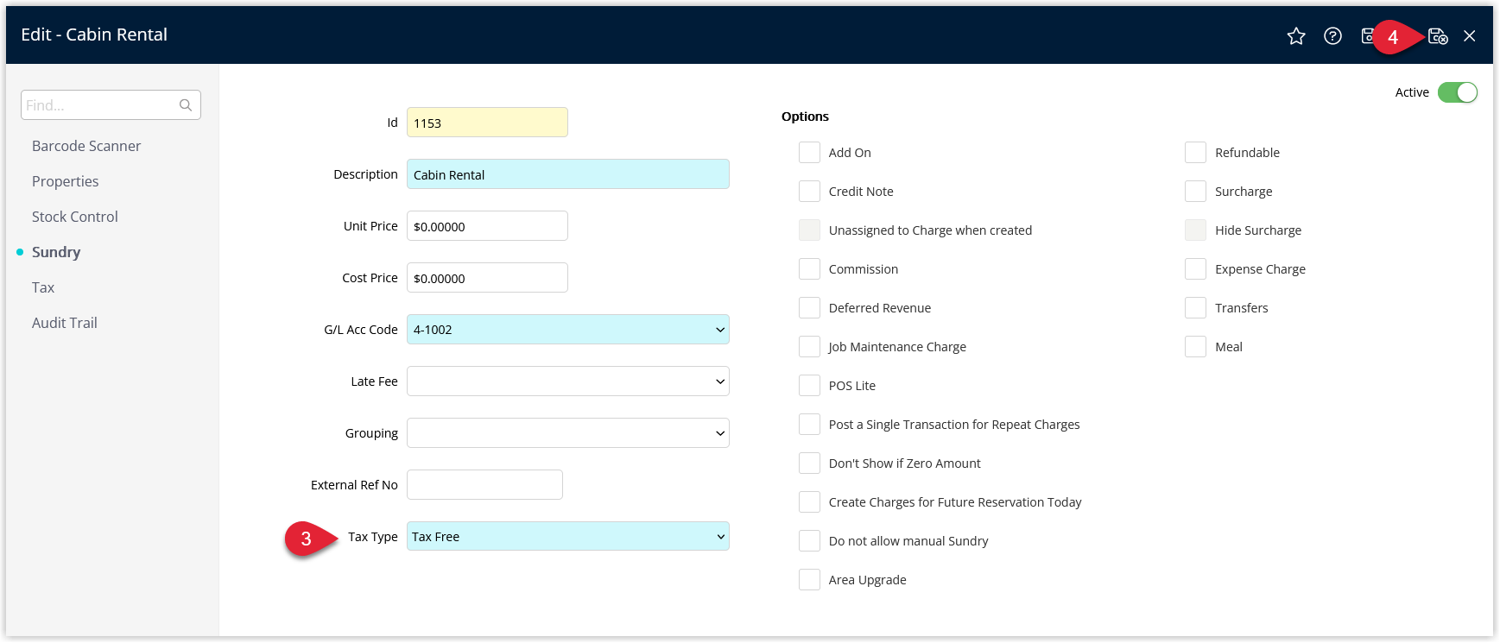This screenshot has height=643, width=1500.
Task: Enable Post a Single Transaction for Repeat Charges
Action: 809,425
